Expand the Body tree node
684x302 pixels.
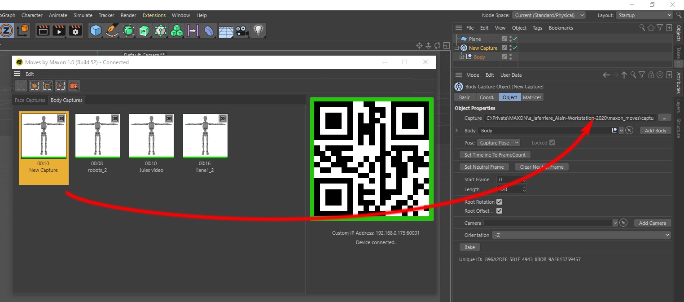tap(461, 57)
